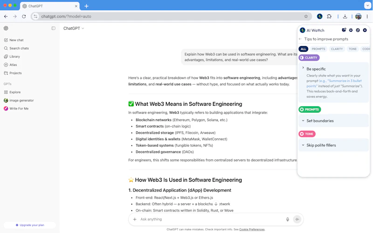Click the 'What Web3 Means in Software Engineering' heading
This screenshot has width=373, height=233.
point(188,104)
